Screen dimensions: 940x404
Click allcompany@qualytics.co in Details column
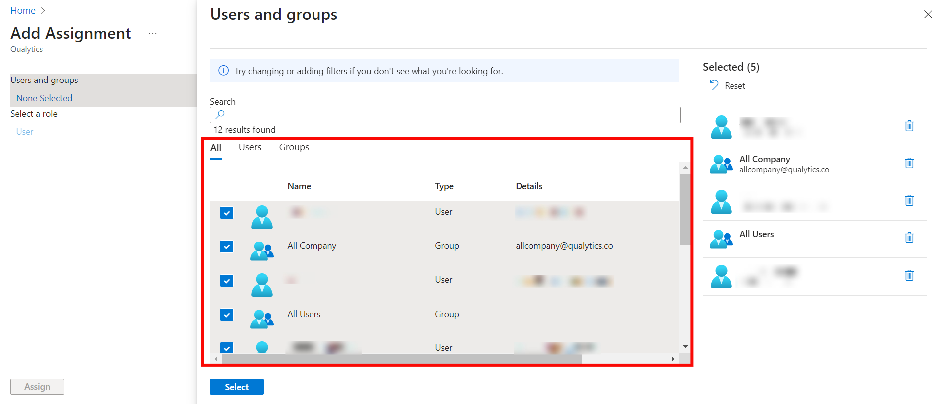pos(564,246)
